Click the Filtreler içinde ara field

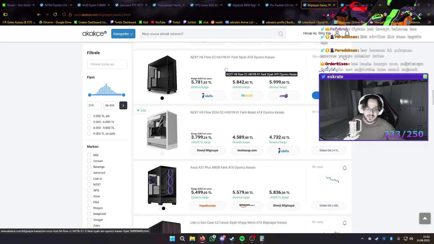coord(107,64)
